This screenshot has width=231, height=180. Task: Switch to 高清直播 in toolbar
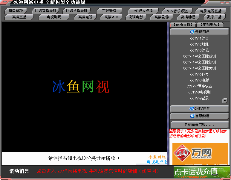coord(19,17)
